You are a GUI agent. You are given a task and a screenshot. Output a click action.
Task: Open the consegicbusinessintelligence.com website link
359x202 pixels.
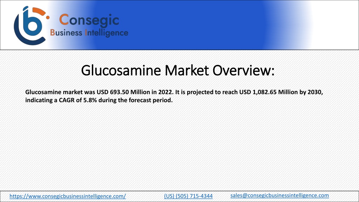pos(68,196)
